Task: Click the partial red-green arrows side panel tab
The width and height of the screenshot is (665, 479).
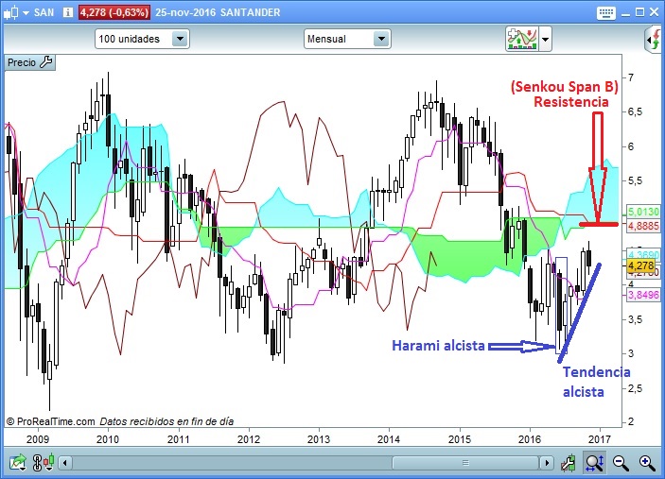Action: (x=655, y=40)
